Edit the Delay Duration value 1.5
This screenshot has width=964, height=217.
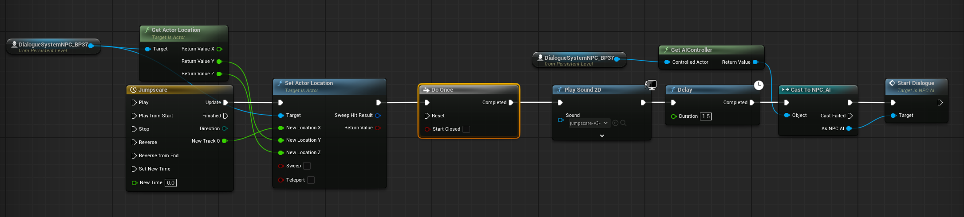point(706,116)
